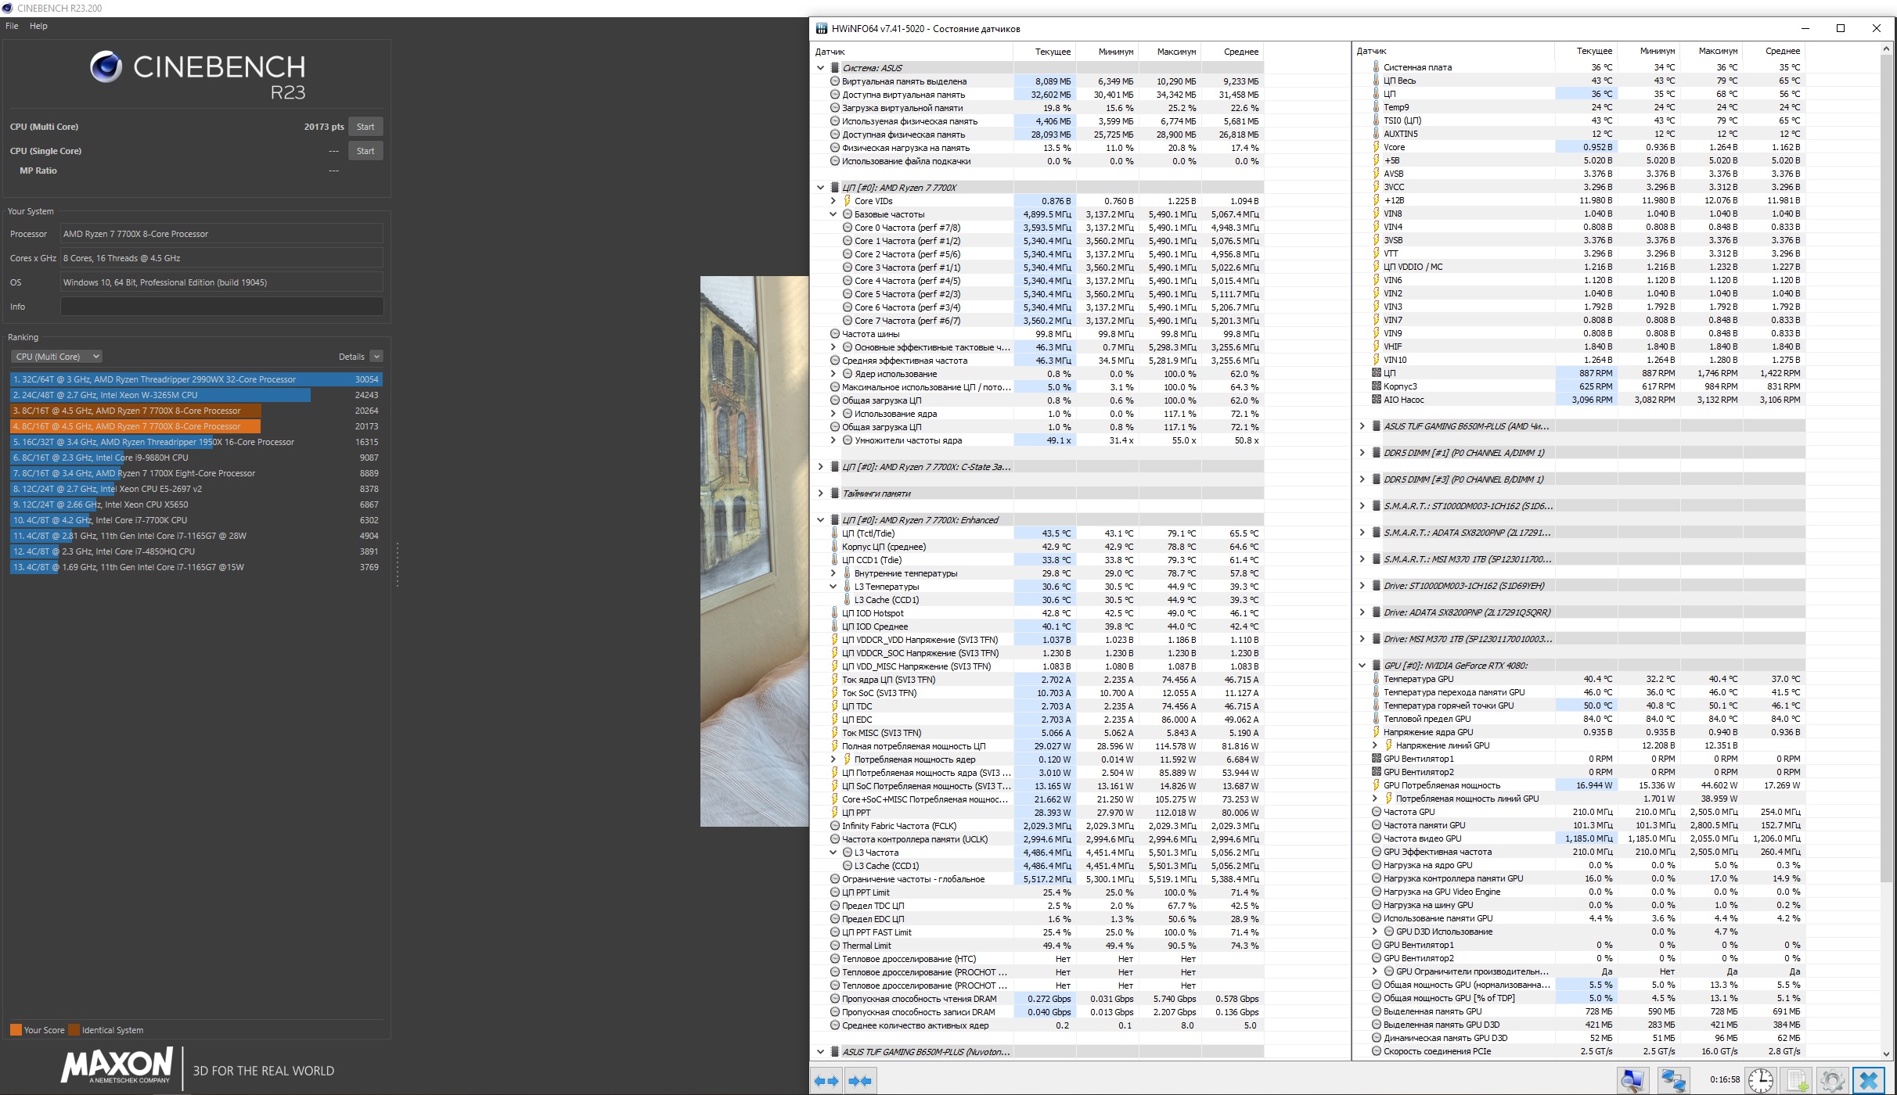The image size is (1897, 1095).
Task: Click the collapse columns arrows icon
Action: (860, 1081)
